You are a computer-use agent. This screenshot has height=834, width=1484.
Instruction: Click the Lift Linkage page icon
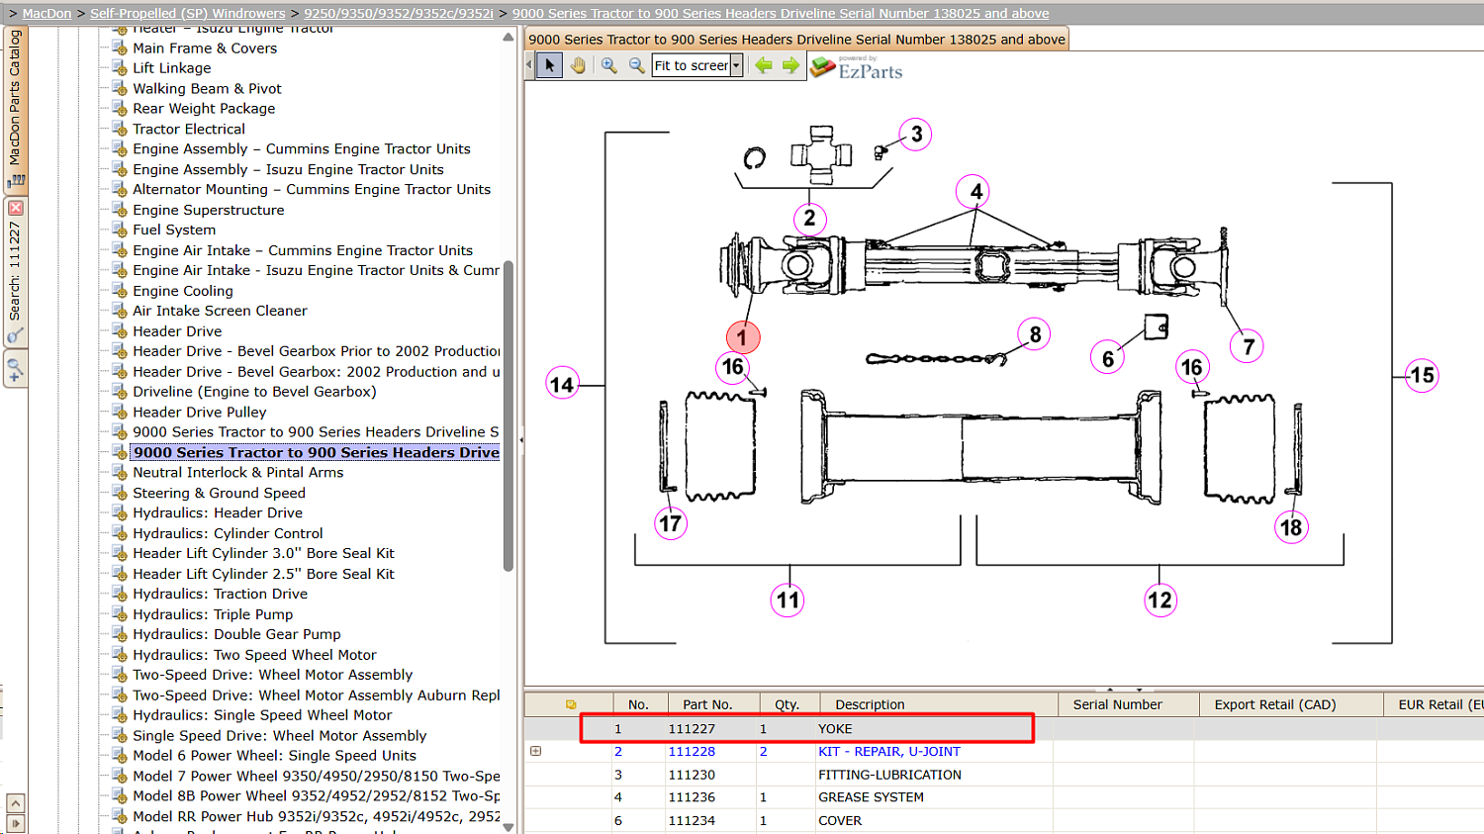pos(120,67)
